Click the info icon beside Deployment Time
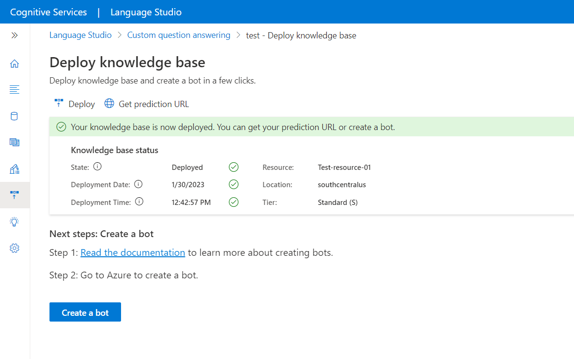This screenshot has width=574, height=359. click(x=139, y=202)
